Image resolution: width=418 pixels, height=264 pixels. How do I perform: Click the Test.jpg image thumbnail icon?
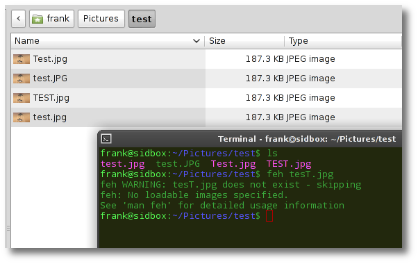(x=22, y=59)
